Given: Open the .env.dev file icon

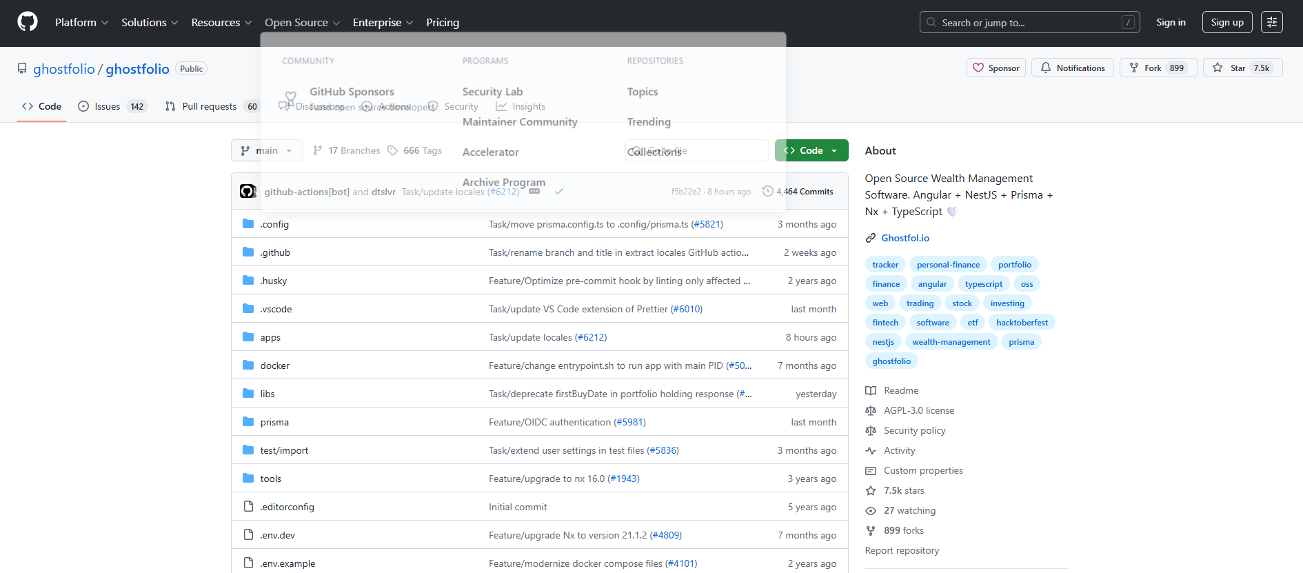Looking at the screenshot, I should (x=248, y=535).
